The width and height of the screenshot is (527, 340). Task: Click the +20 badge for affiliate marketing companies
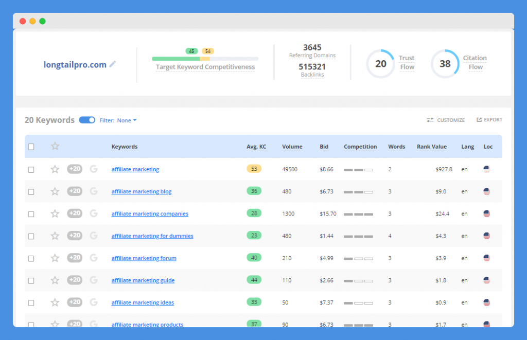coord(75,213)
